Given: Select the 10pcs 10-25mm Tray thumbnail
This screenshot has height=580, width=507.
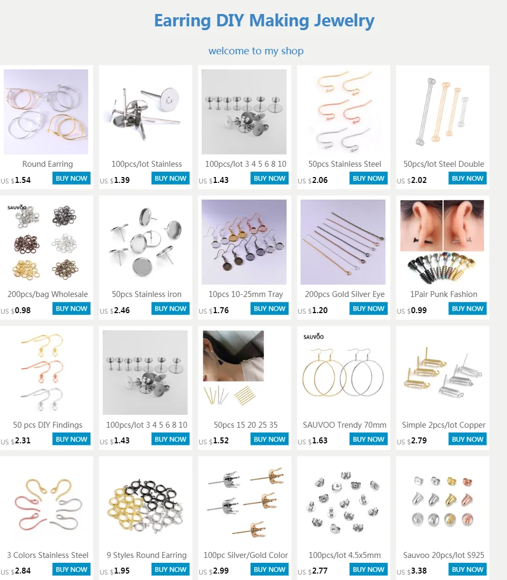Looking at the screenshot, I should click(x=244, y=242).
